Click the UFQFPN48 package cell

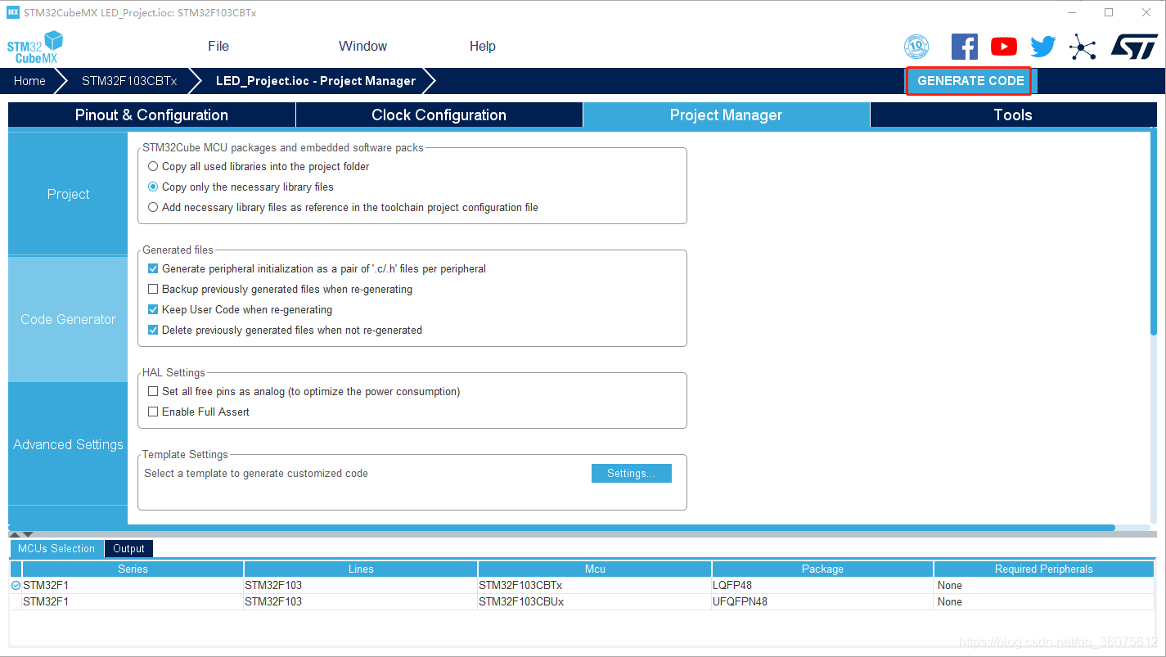pos(822,601)
